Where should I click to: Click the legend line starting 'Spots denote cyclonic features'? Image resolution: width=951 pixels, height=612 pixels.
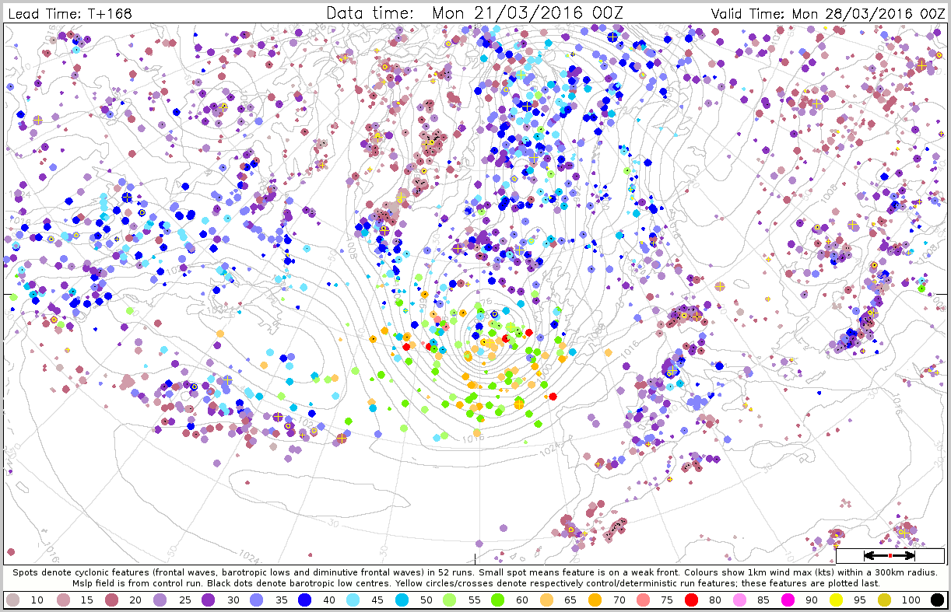[x=475, y=572]
